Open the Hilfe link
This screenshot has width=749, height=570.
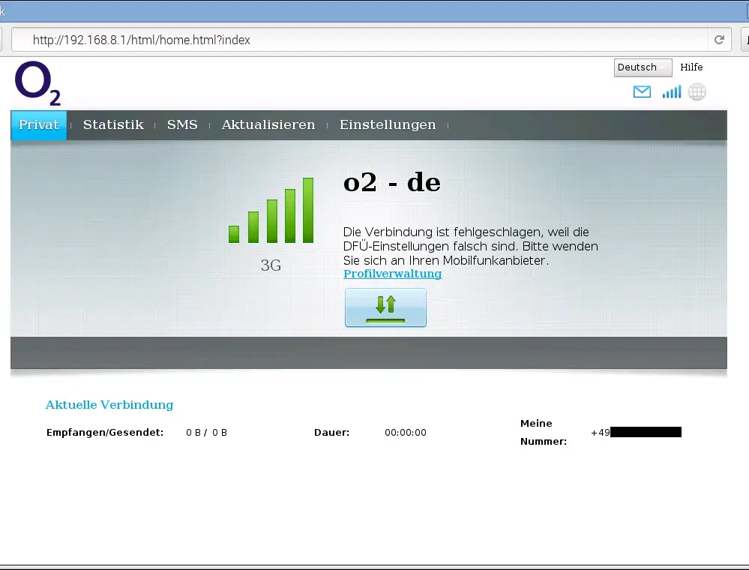(x=691, y=67)
